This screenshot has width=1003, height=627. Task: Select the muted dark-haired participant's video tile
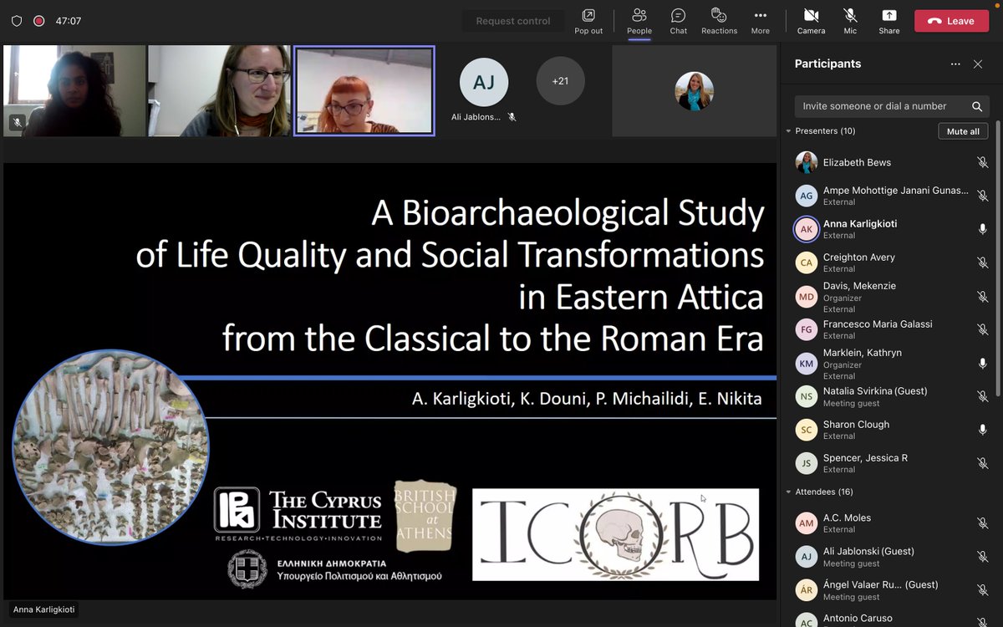click(x=74, y=90)
